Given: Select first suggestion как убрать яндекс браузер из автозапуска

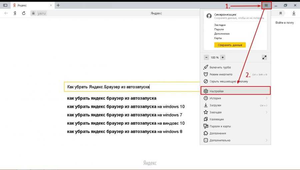Looking at the screenshot, I should pos(112,98).
